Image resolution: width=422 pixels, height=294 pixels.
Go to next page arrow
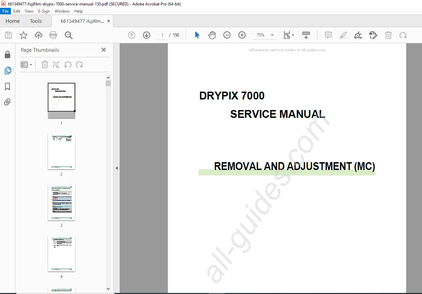coord(147,35)
